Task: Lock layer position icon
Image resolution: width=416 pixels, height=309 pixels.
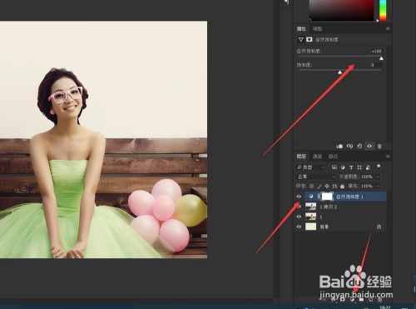Action: tap(327, 186)
